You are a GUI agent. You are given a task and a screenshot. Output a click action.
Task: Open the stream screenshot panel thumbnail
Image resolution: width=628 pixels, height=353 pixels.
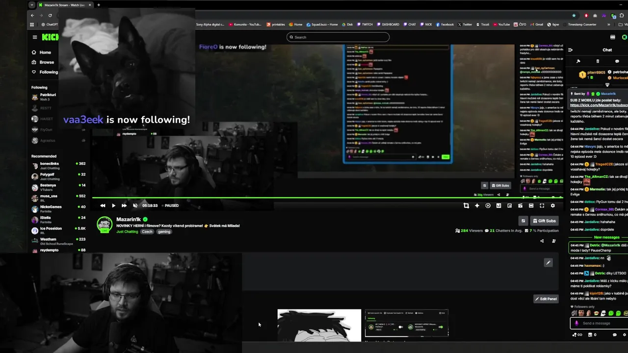pos(406,323)
